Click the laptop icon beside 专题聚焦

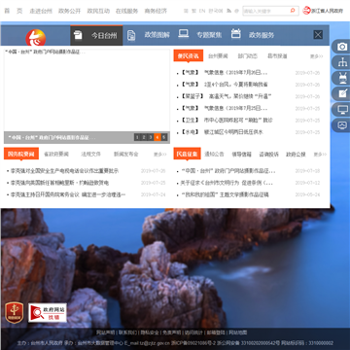tap(184, 34)
